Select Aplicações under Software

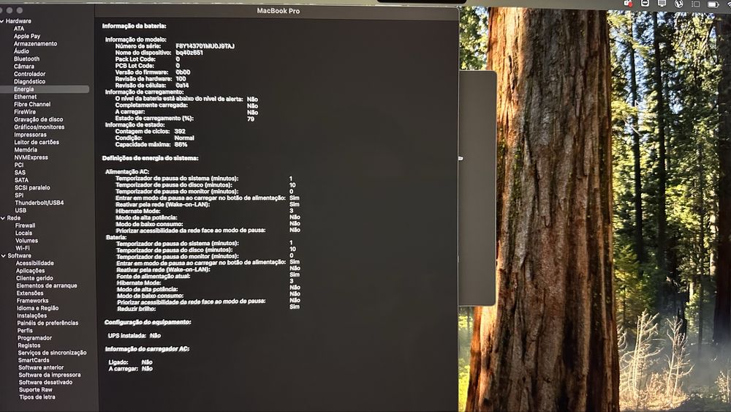click(x=30, y=271)
